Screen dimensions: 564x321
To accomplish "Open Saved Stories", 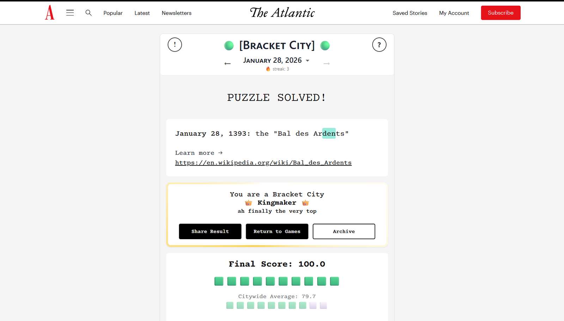I will [x=410, y=13].
